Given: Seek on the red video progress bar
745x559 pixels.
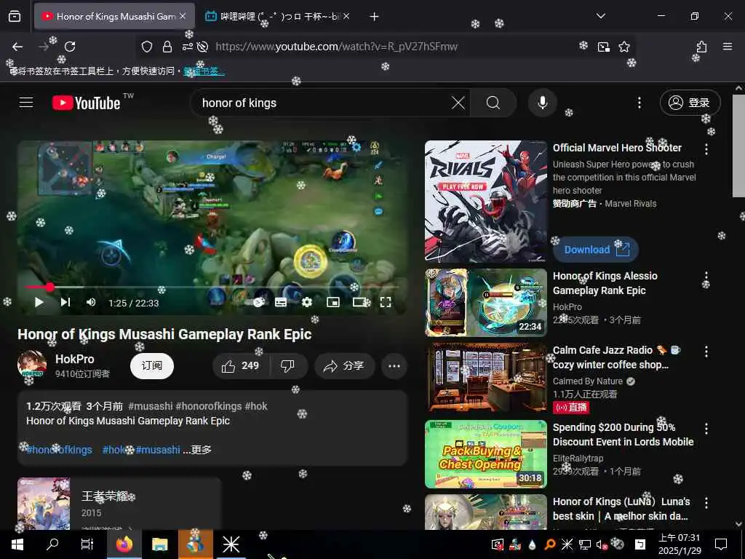Looking at the screenshot, I should pos(212,287).
